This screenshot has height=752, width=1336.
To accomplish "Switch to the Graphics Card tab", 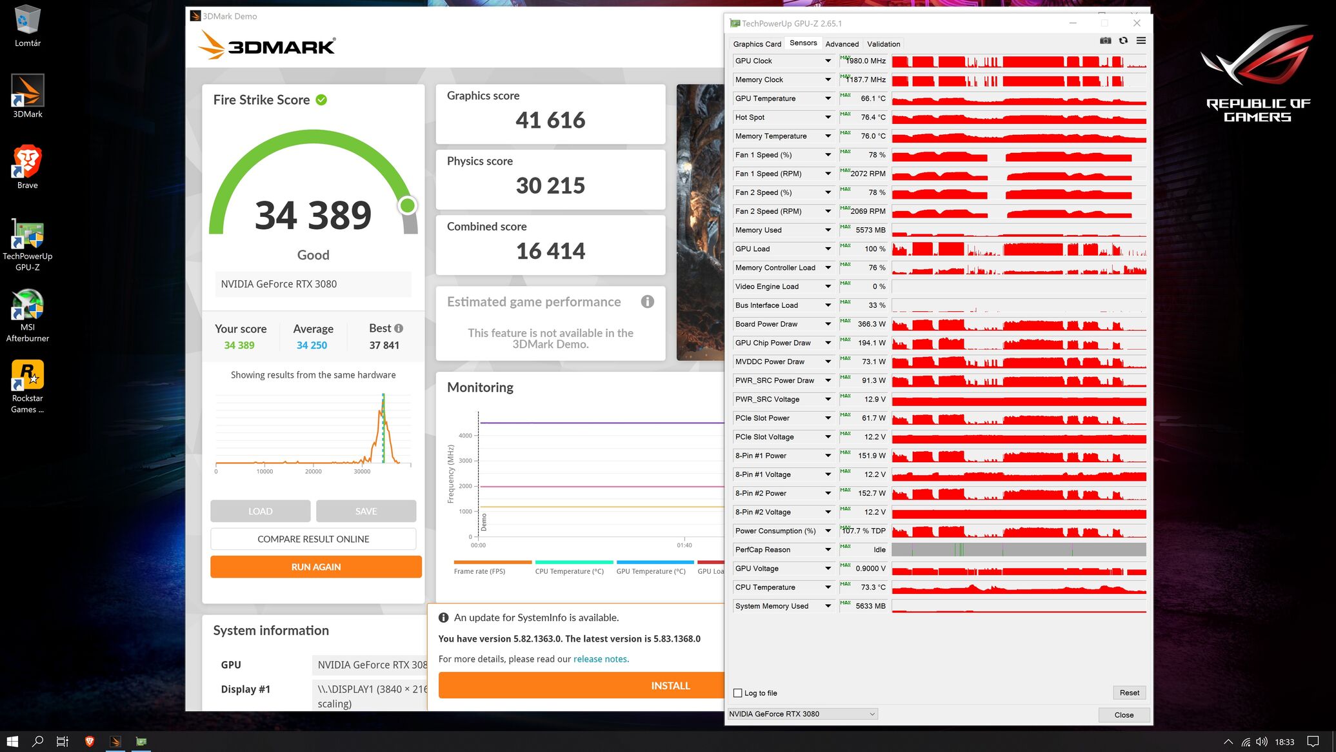I will pyautogui.click(x=757, y=44).
